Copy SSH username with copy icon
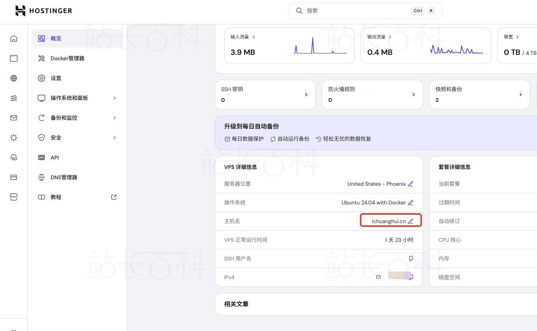 (x=411, y=259)
